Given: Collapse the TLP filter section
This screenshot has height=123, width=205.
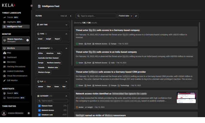Looking at the screenshot, I should 66,82.
